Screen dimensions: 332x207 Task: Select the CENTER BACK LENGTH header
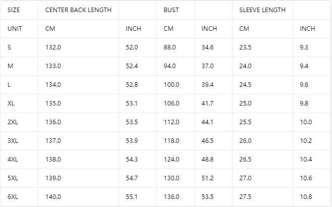78,10
